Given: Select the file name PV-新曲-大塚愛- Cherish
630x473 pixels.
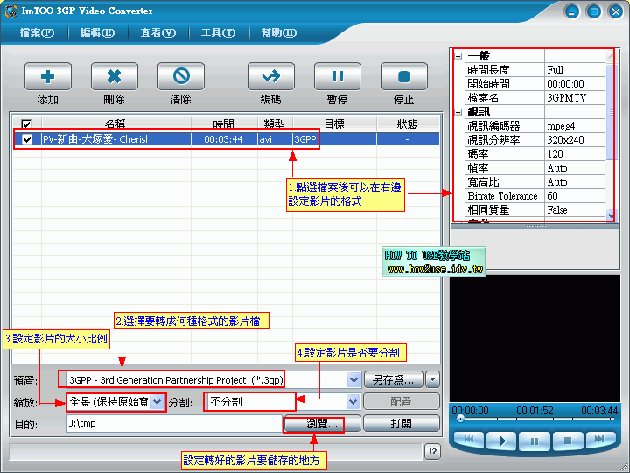Looking at the screenshot, I should click(x=97, y=139).
